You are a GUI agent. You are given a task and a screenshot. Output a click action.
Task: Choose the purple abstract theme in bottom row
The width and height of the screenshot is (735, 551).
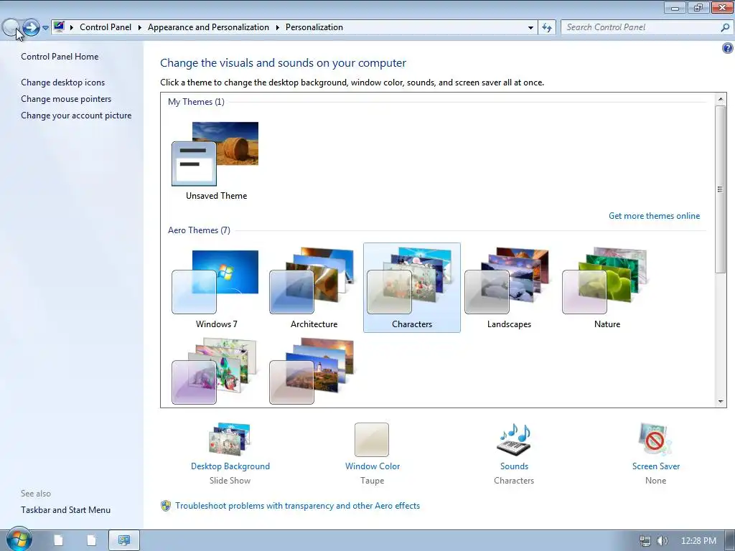coord(216,371)
